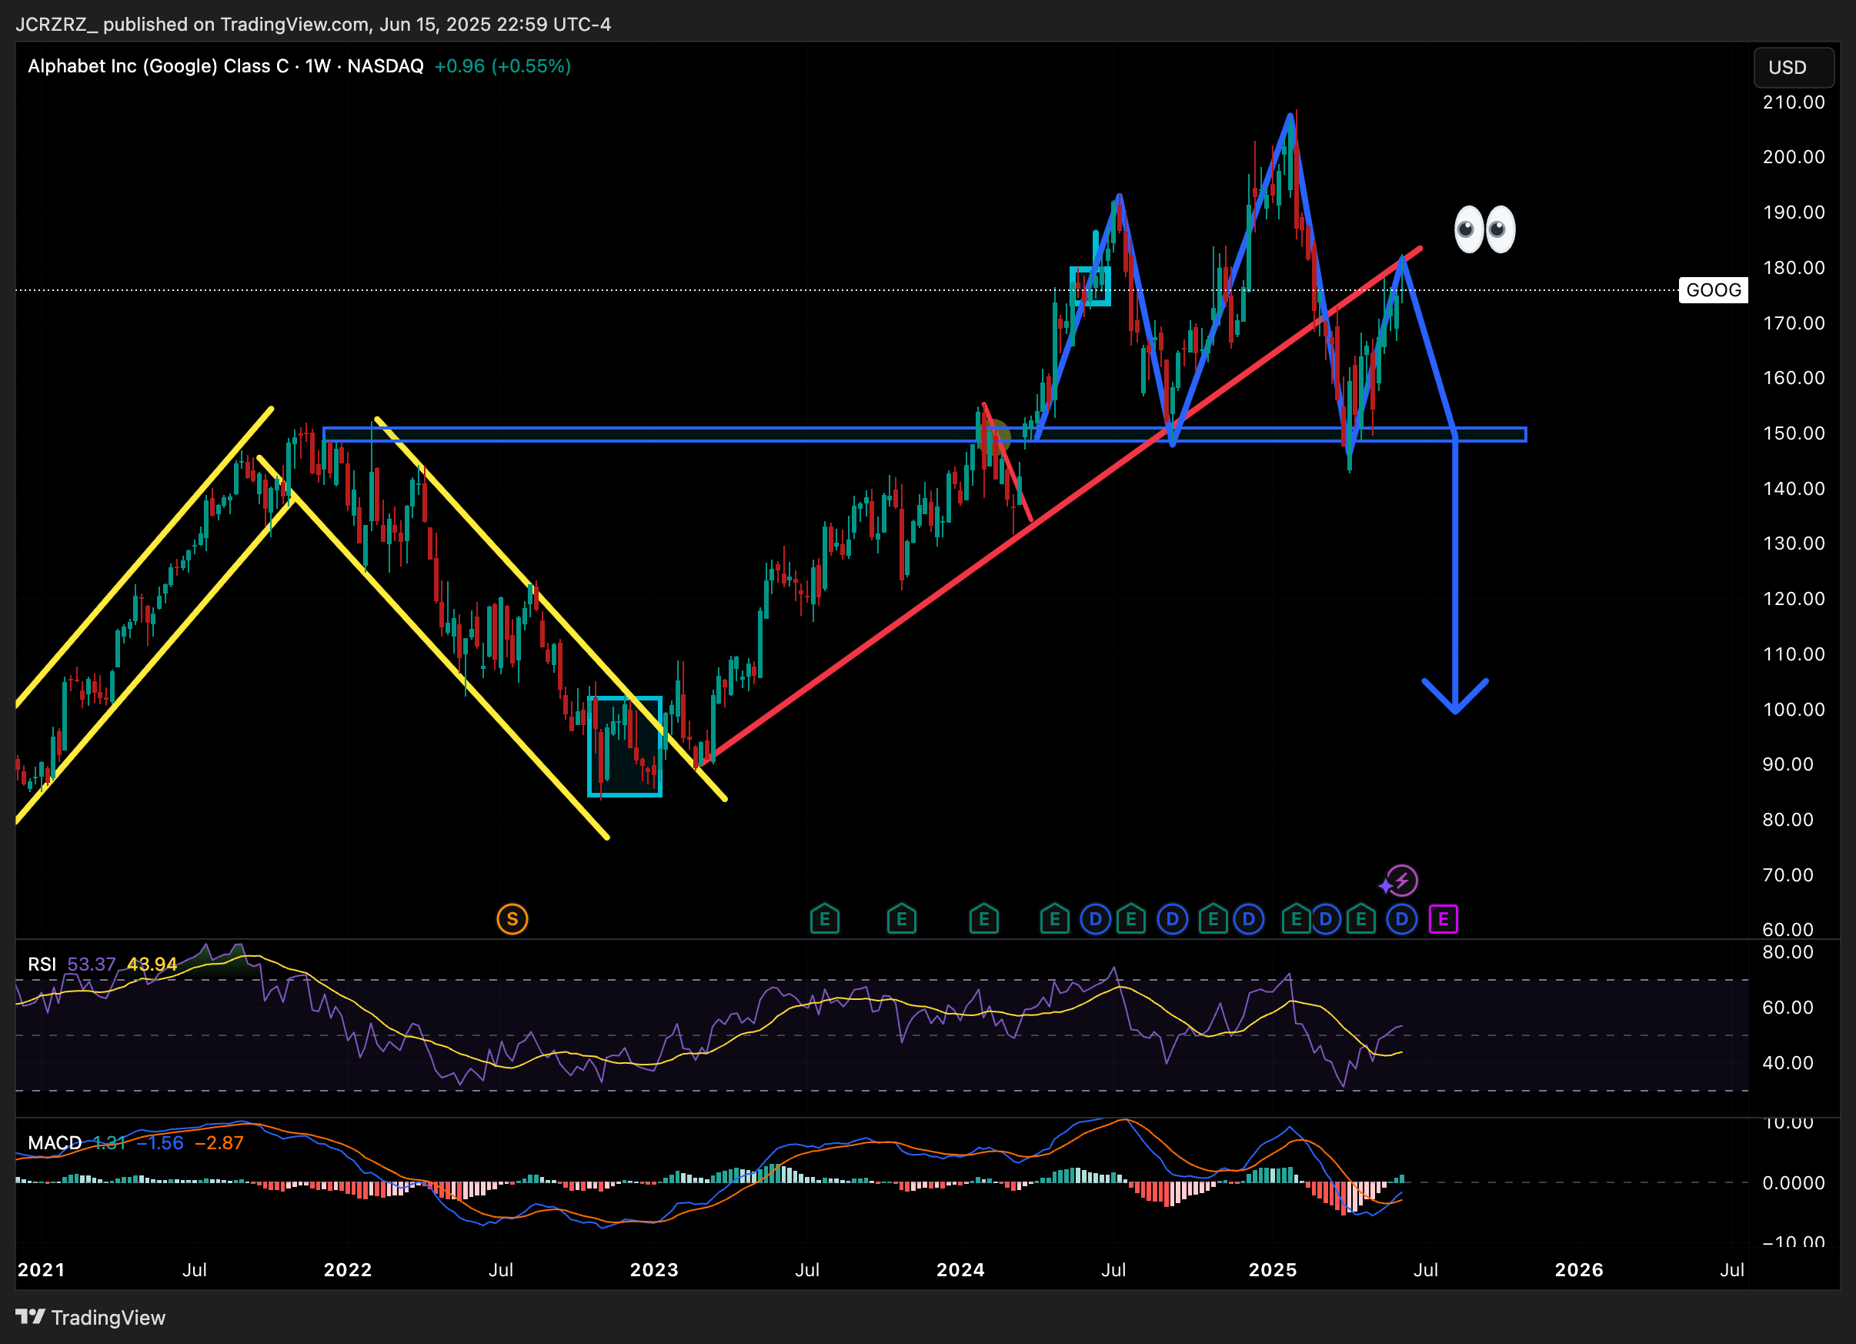Click RSI moving average value 43.94
1856x1344 pixels.
coord(152,965)
